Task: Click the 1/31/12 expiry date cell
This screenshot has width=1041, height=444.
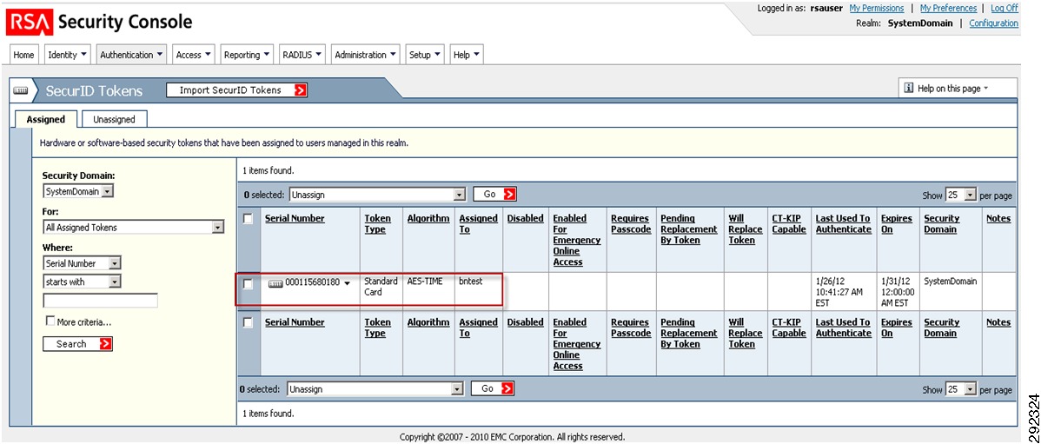Action: (x=898, y=292)
